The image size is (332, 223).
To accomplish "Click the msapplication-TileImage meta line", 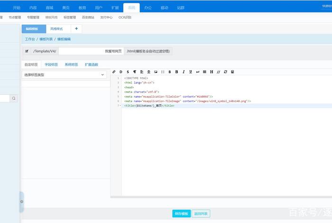I will point(187,101).
